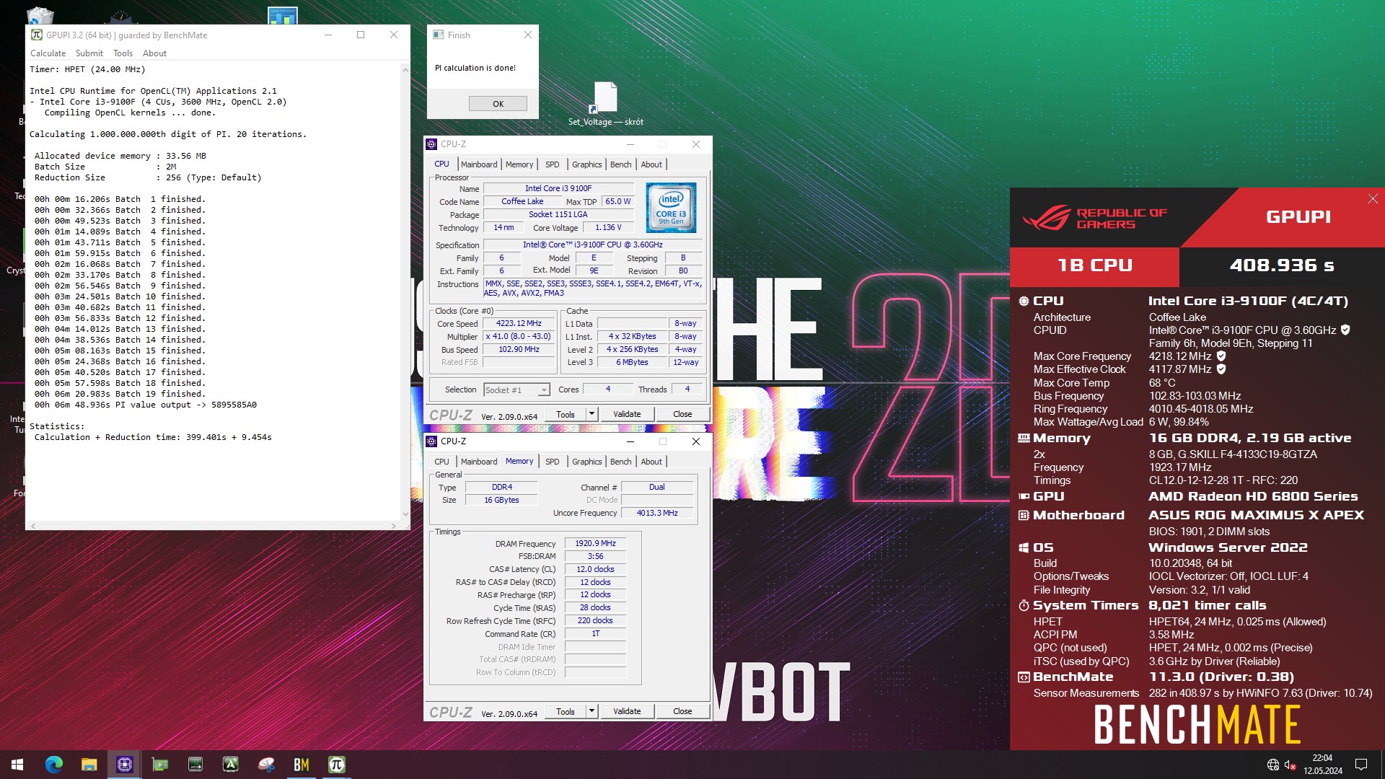
Task: Click Validate in lower CPU-Z window
Action: click(627, 711)
